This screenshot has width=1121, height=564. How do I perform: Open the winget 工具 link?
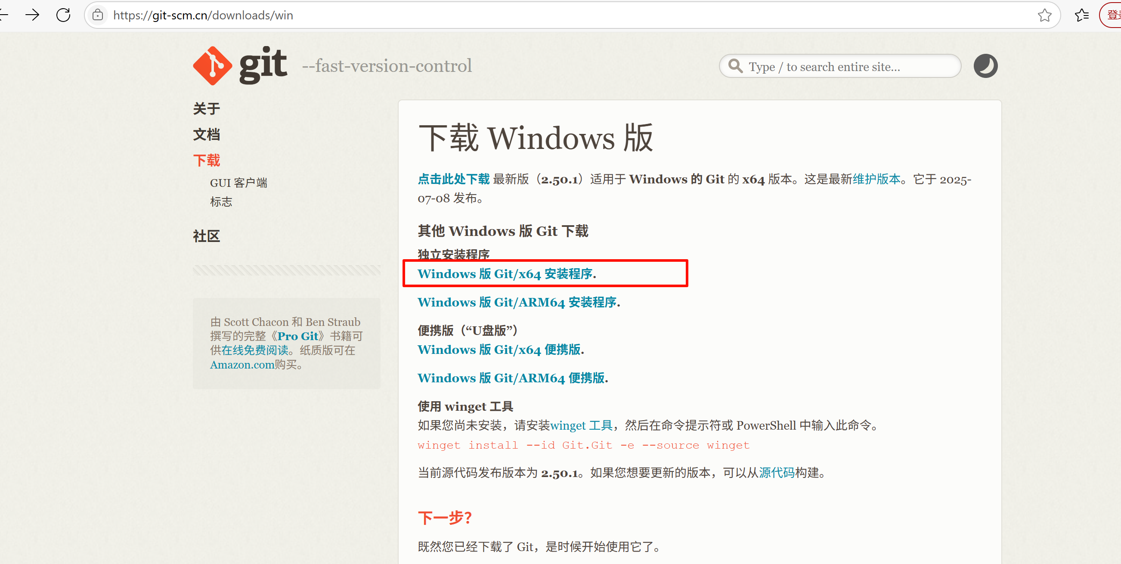[582, 425]
